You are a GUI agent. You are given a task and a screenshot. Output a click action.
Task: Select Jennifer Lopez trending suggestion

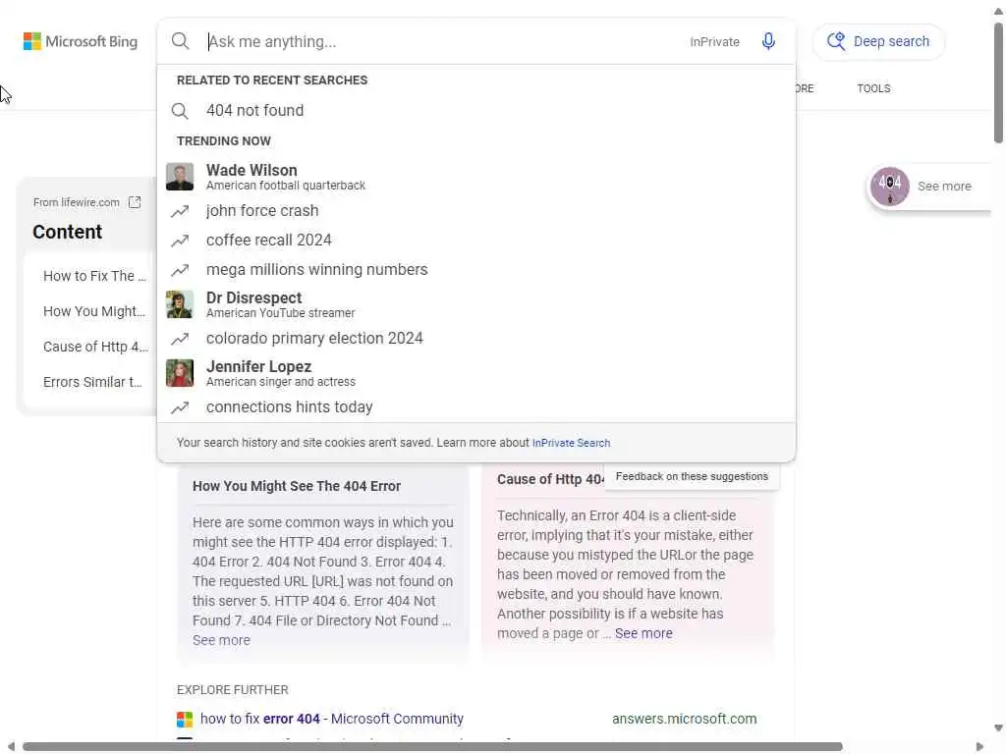point(476,373)
